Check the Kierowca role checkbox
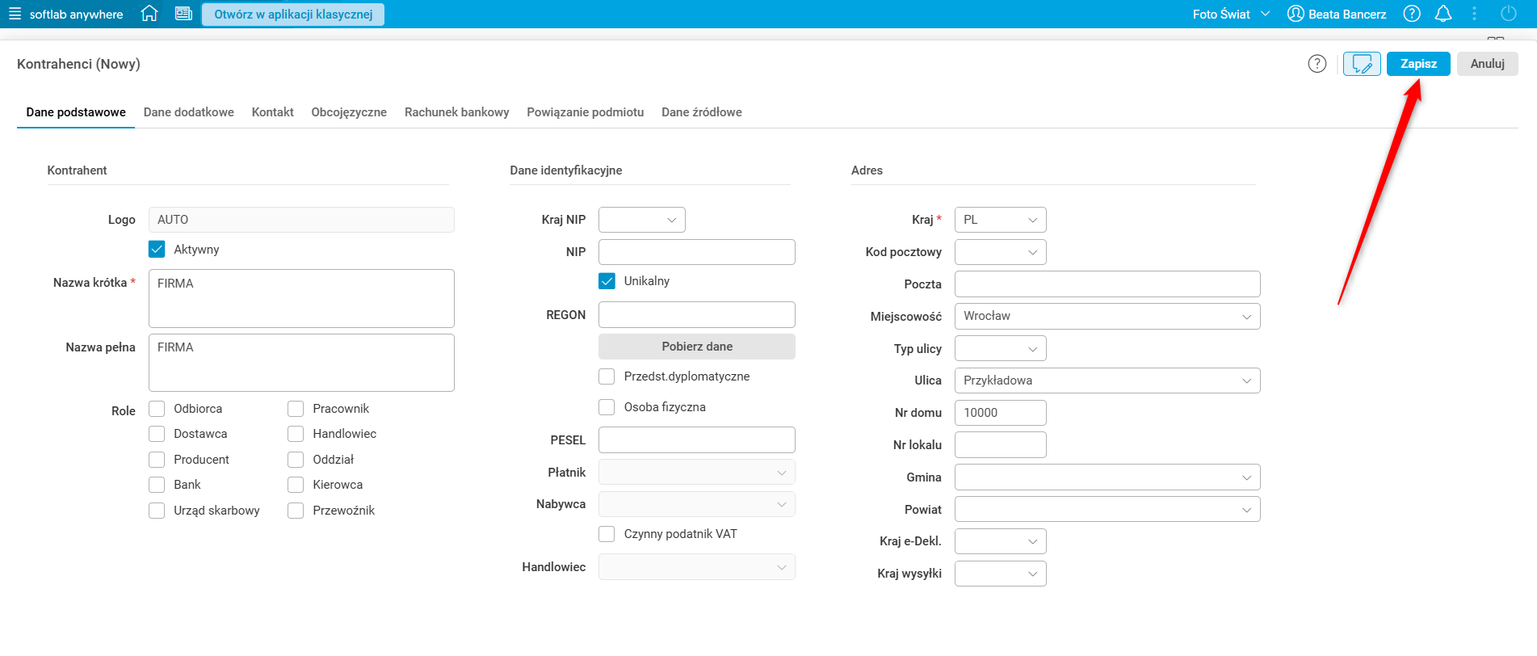This screenshot has height=656, width=1537. click(x=296, y=485)
